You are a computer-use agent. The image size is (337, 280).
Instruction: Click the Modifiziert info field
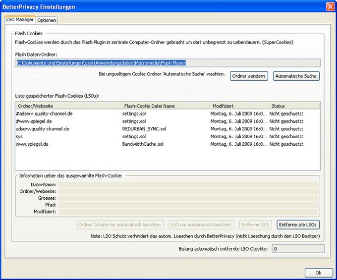(188, 212)
